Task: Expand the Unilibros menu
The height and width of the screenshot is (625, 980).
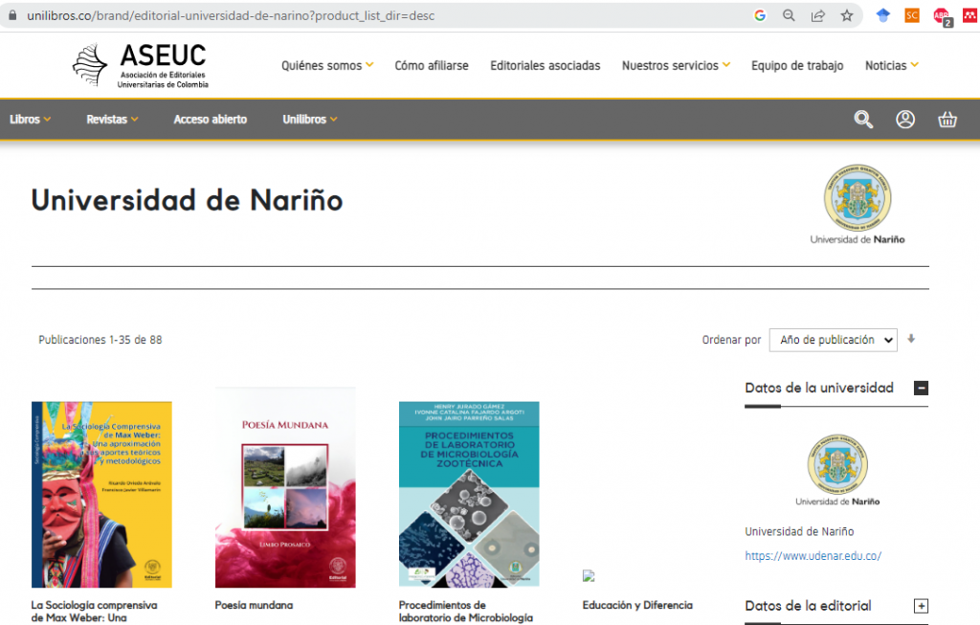Action: [x=309, y=120]
